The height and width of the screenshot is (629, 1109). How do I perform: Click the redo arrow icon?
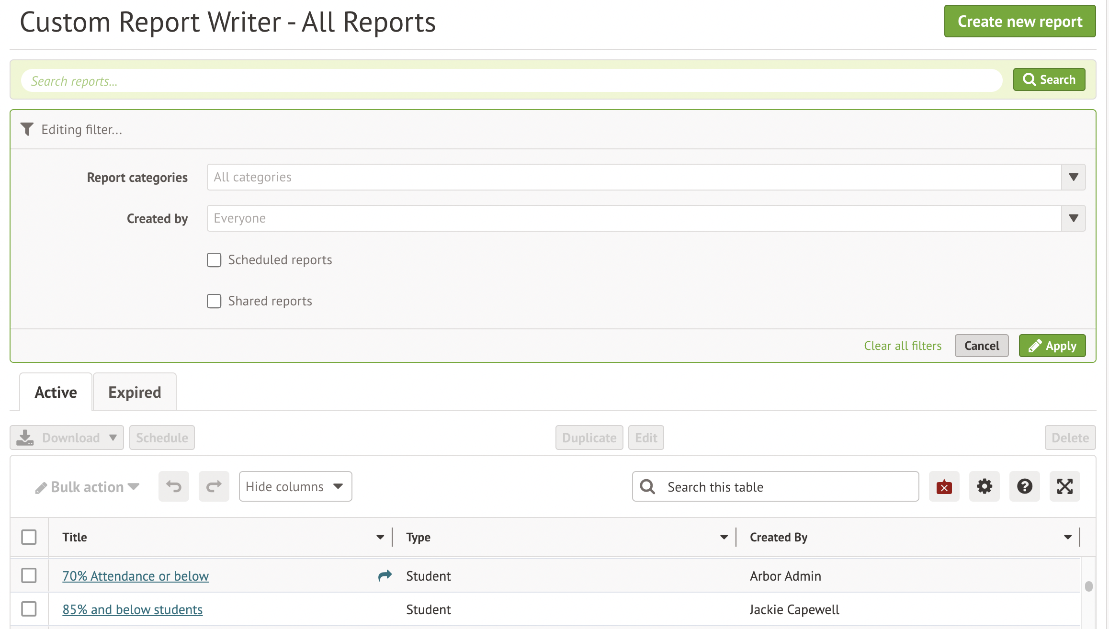point(214,486)
